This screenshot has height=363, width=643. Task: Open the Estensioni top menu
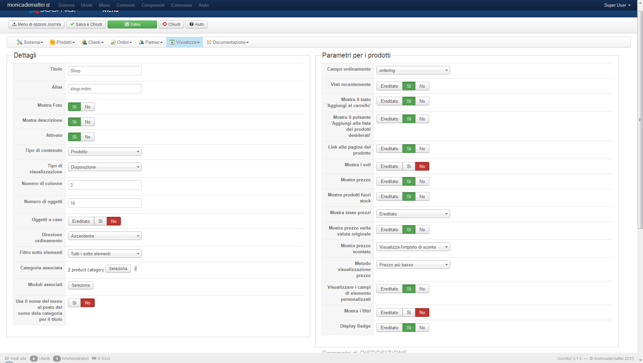(x=181, y=5)
